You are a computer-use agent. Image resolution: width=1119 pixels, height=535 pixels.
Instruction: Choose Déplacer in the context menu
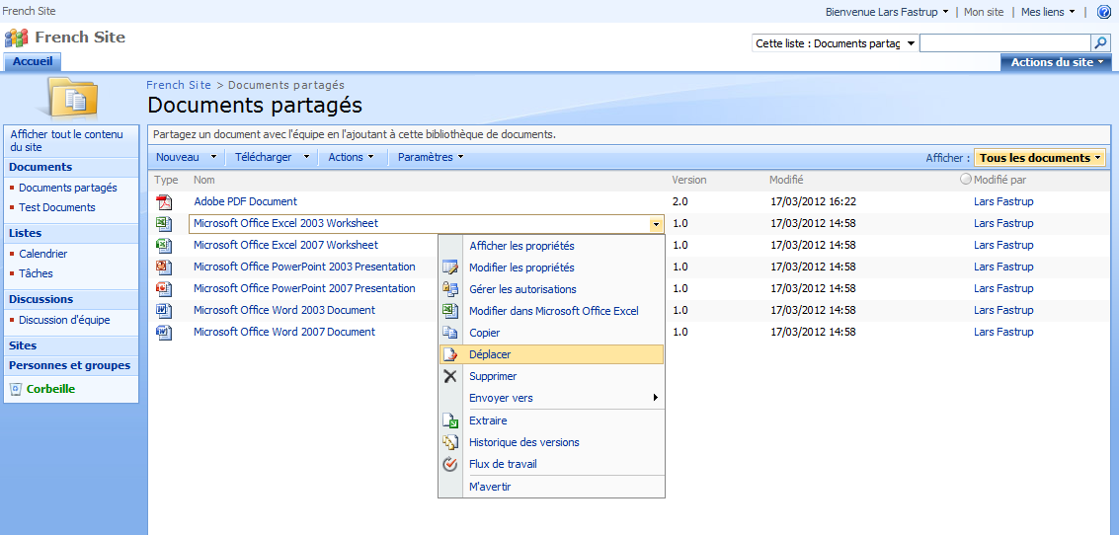(x=552, y=354)
